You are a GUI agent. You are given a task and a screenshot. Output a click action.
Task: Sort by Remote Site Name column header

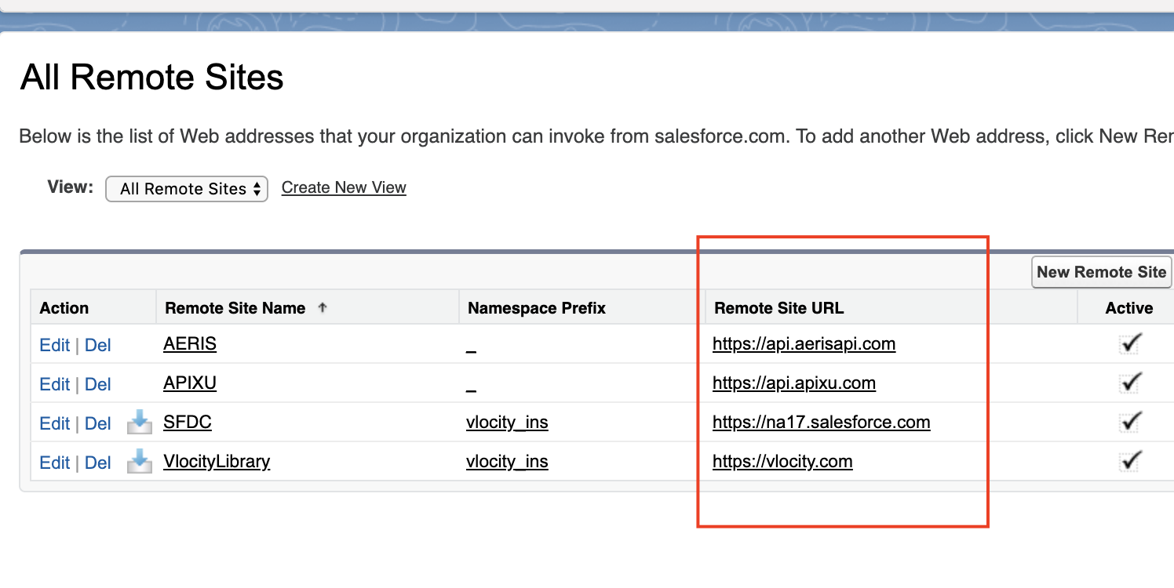click(x=235, y=308)
